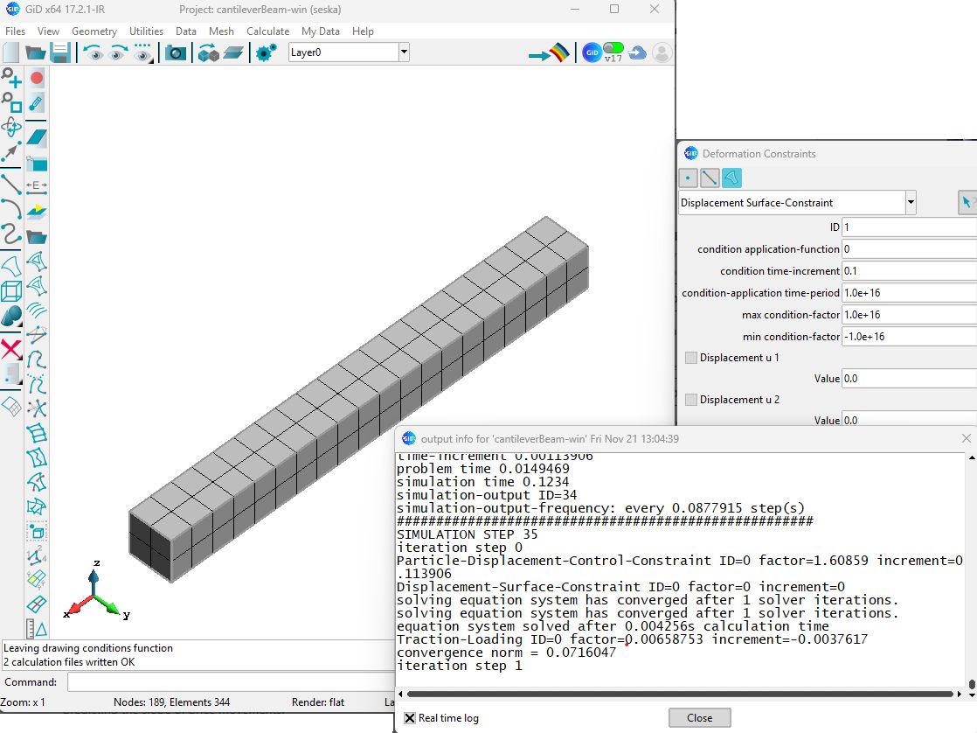Viewport: 977px width, 733px height.
Task: Toggle the green v17 switch
Action: coord(613,48)
